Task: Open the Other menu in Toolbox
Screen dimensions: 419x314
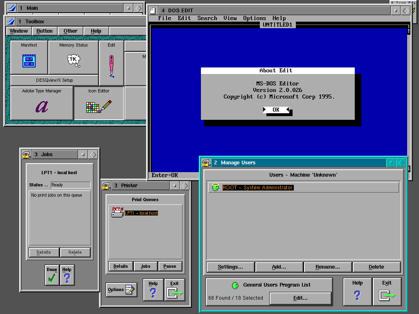Action: (70, 31)
